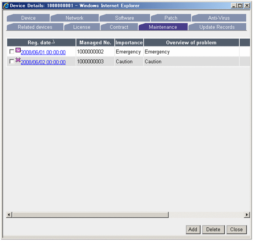This screenshot has width=253, height=241.
Task: Click the sort arrow next to Reg. date
Action: click(53, 42)
